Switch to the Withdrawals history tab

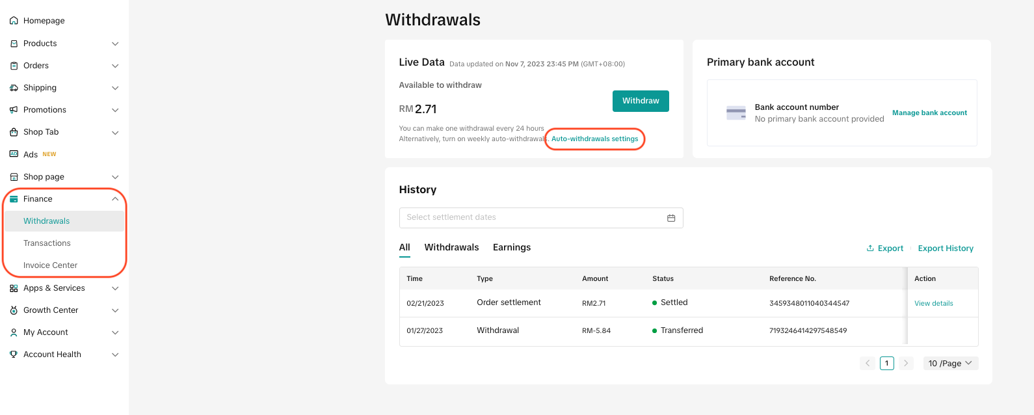pyautogui.click(x=451, y=247)
